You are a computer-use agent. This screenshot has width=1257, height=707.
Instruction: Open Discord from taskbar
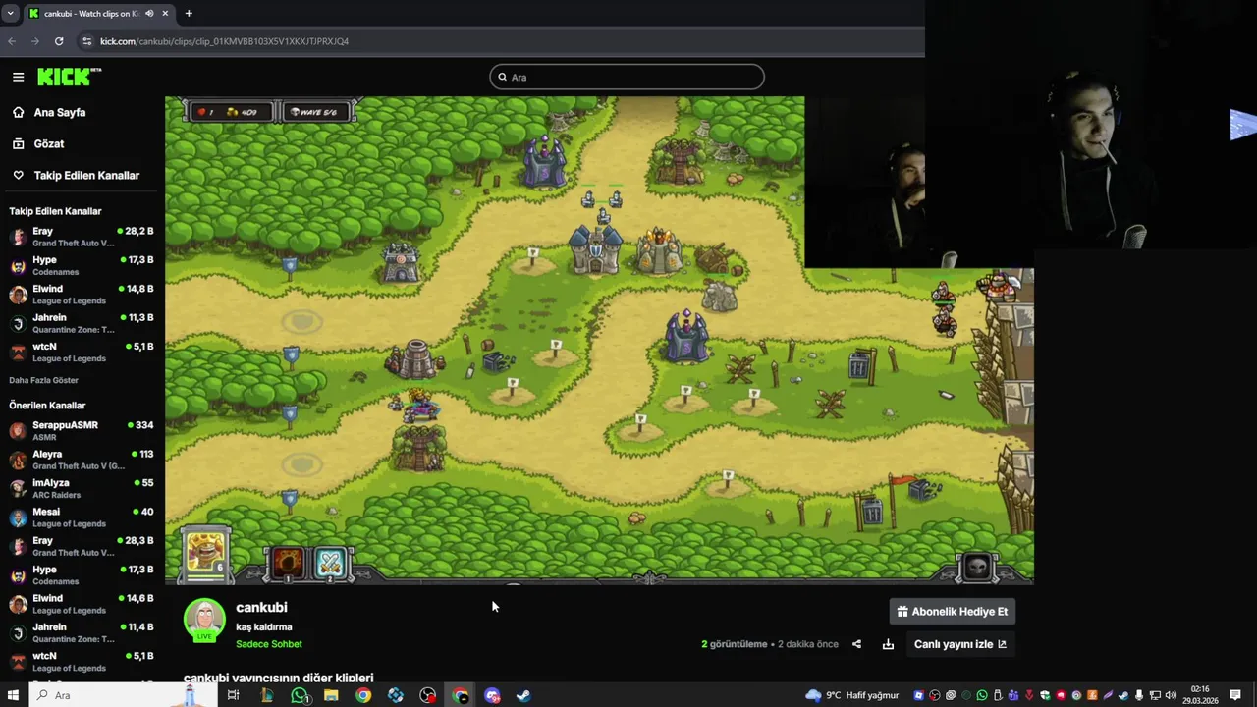point(492,695)
